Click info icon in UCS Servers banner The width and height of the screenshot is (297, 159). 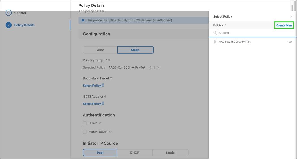83,20
